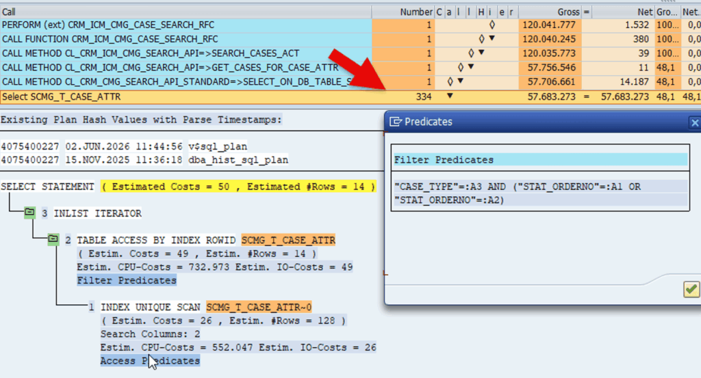Click Search Columns: 2 text
Image resolution: width=701 pixels, height=378 pixels.
pyautogui.click(x=150, y=334)
